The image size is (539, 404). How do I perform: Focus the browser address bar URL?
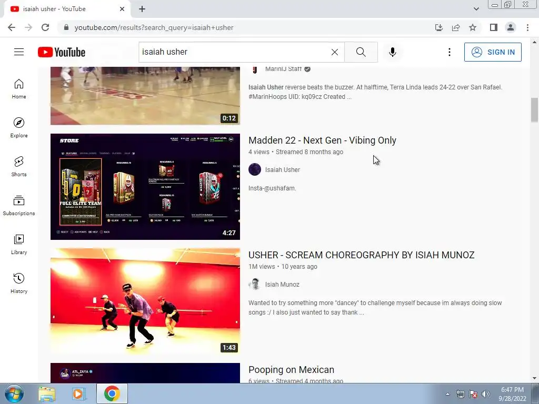(x=154, y=27)
